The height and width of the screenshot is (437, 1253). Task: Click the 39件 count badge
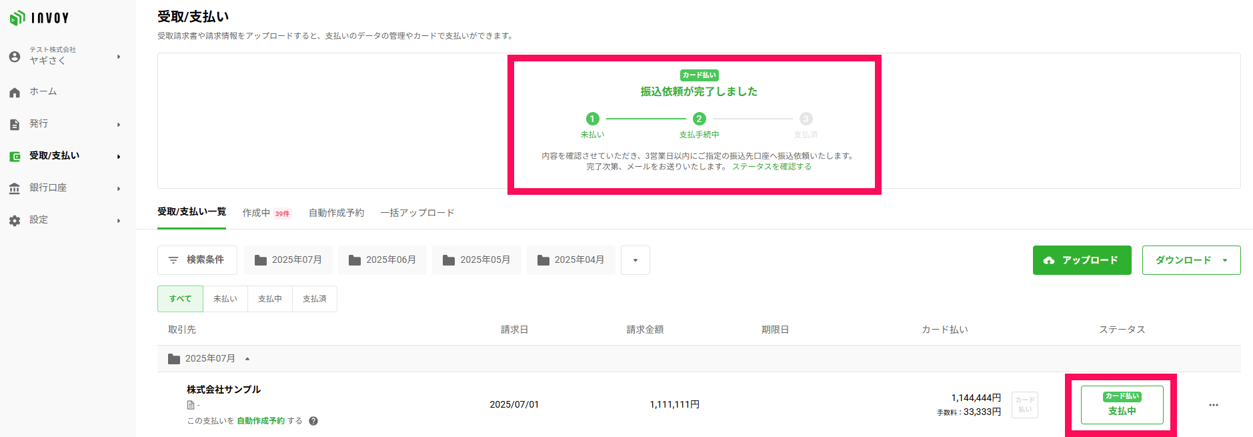click(x=283, y=214)
